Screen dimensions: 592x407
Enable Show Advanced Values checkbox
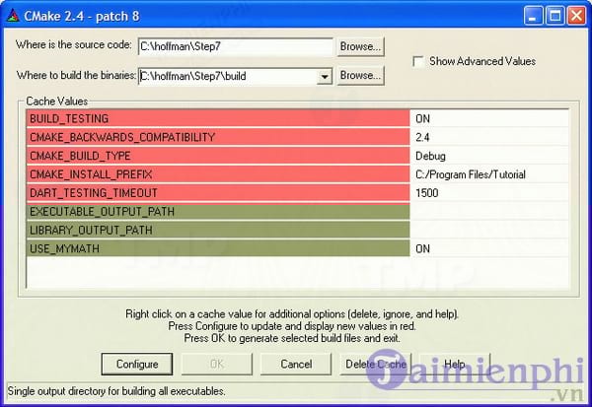419,61
